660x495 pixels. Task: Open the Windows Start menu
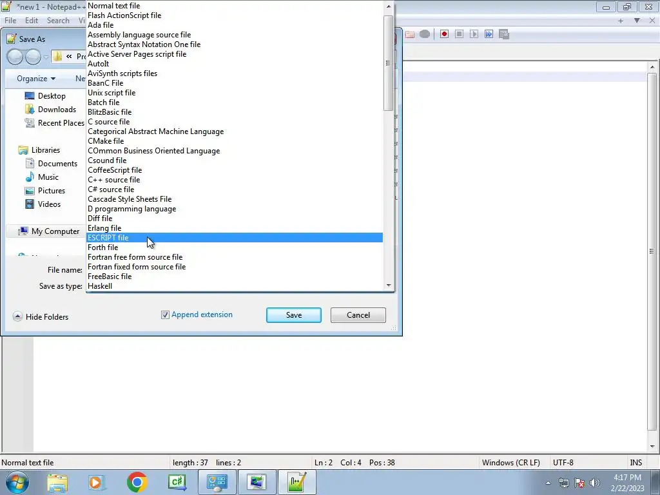click(x=17, y=482)
